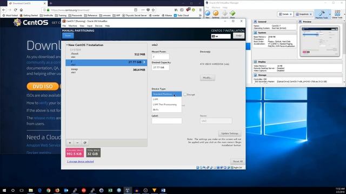
Task: Click the Mount Point input field
Action: click(x=161, y=57)
